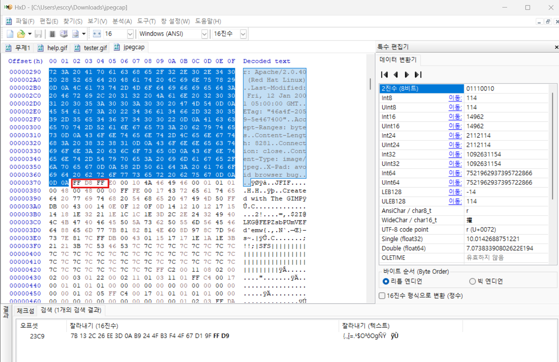This screenshot has width=559, height=362.
Task: Click the MDI child minimize button
Action: 539,21
